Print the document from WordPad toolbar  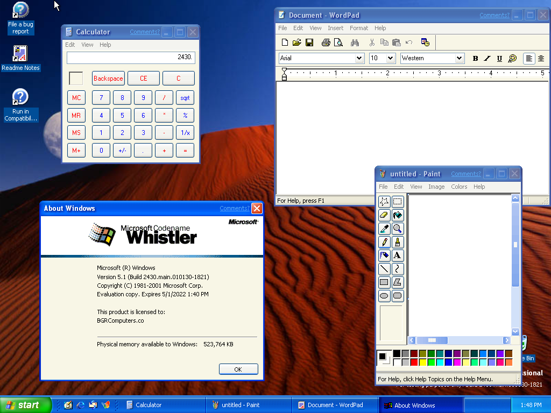[x=326, y=42]
